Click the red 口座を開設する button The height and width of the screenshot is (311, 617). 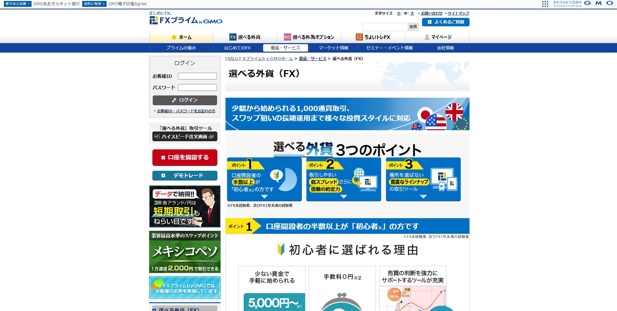[x=185, y=157]
